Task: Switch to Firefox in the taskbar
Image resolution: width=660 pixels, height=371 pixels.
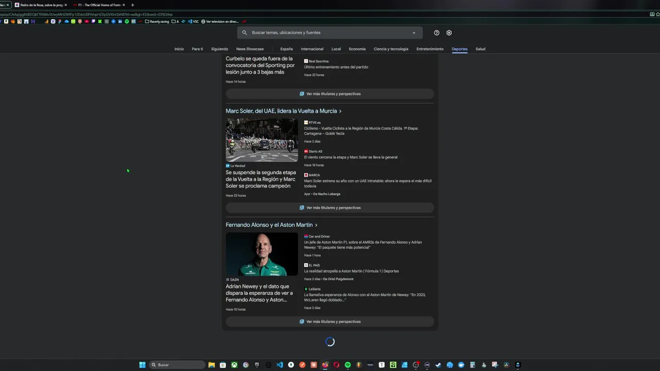Action: point(325,365)
